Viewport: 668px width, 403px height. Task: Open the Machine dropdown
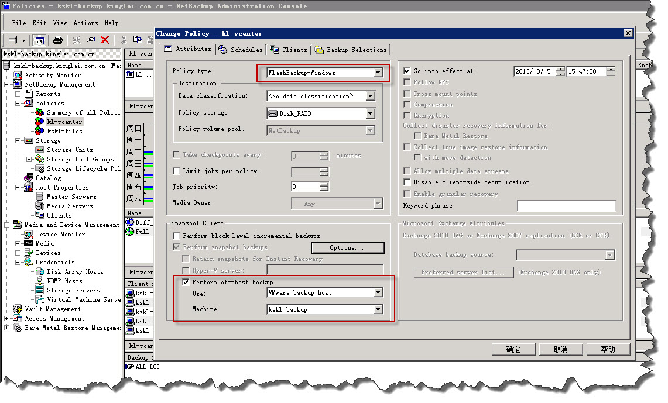pos(378,310)
